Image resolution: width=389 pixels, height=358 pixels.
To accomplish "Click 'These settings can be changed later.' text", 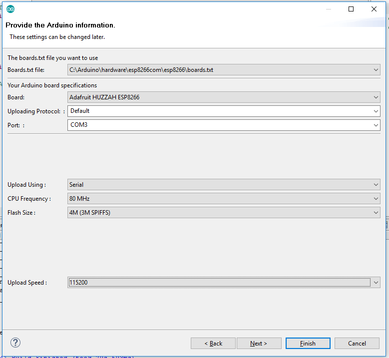I will (57, 37).
